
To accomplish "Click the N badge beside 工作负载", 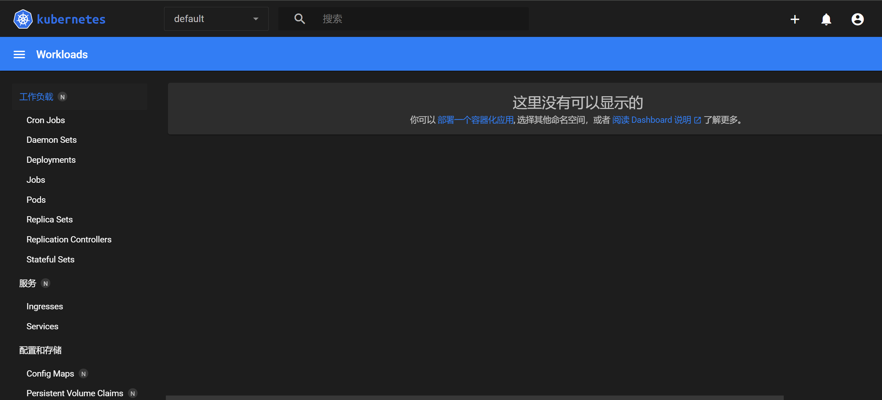I will click(62, 97).
